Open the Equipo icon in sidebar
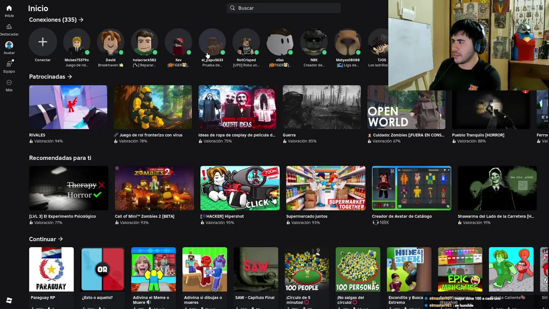The image size is (549, 309). point(9,64)
